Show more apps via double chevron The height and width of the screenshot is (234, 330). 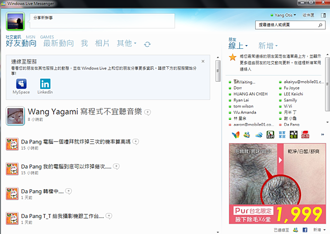pos(322,135)
